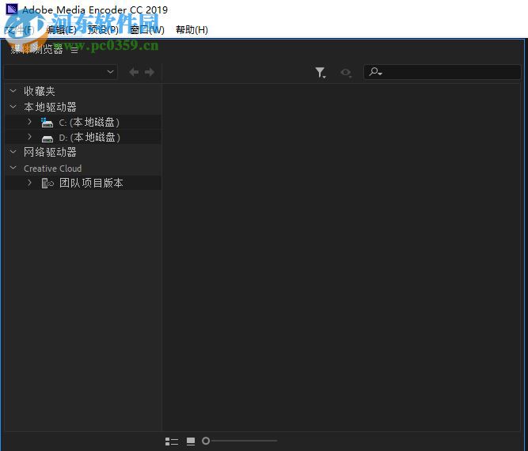Select C: (本地磁盘) in the tree

click(89, 122)
